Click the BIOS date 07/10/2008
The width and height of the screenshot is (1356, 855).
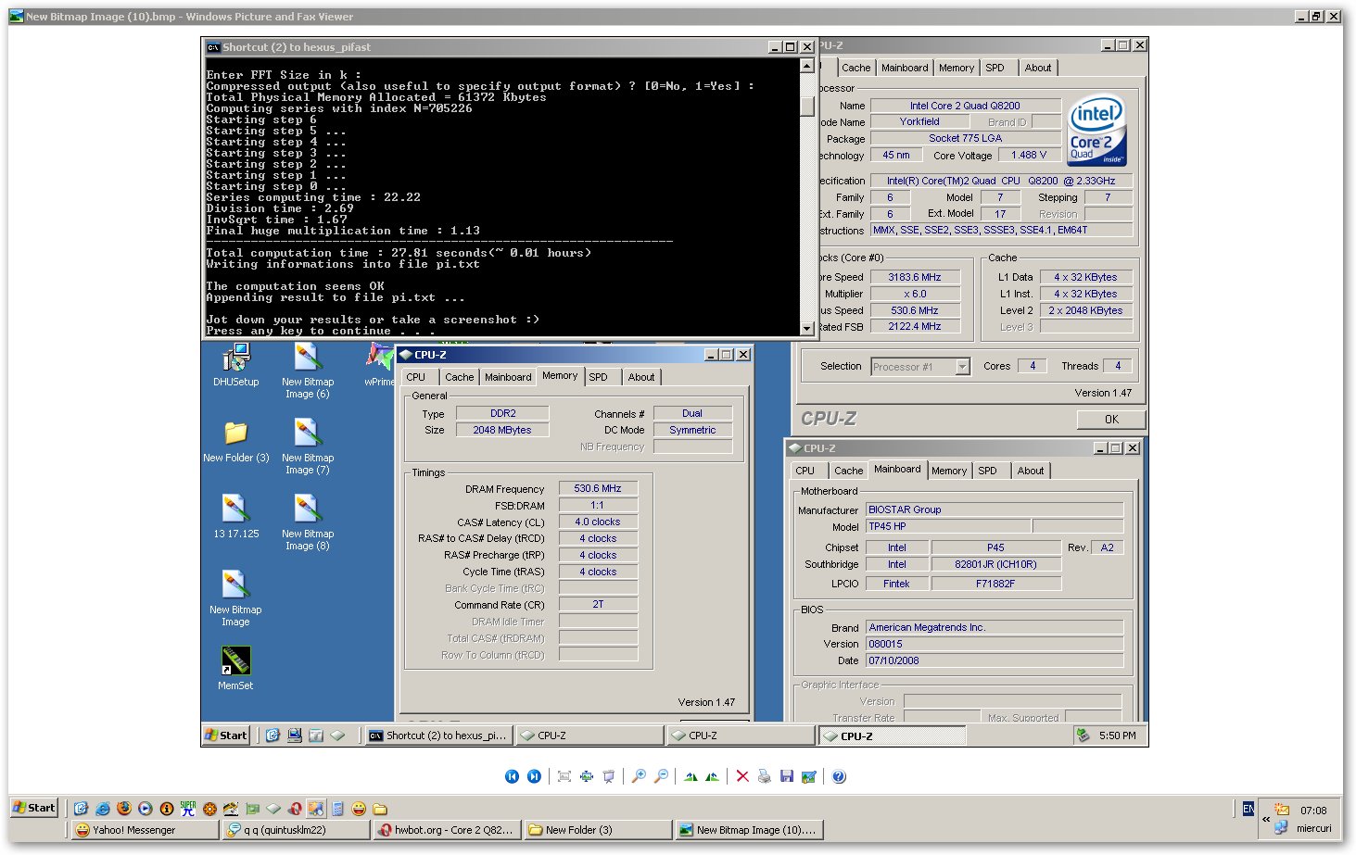pyautogui.click(x=995, y=660)
